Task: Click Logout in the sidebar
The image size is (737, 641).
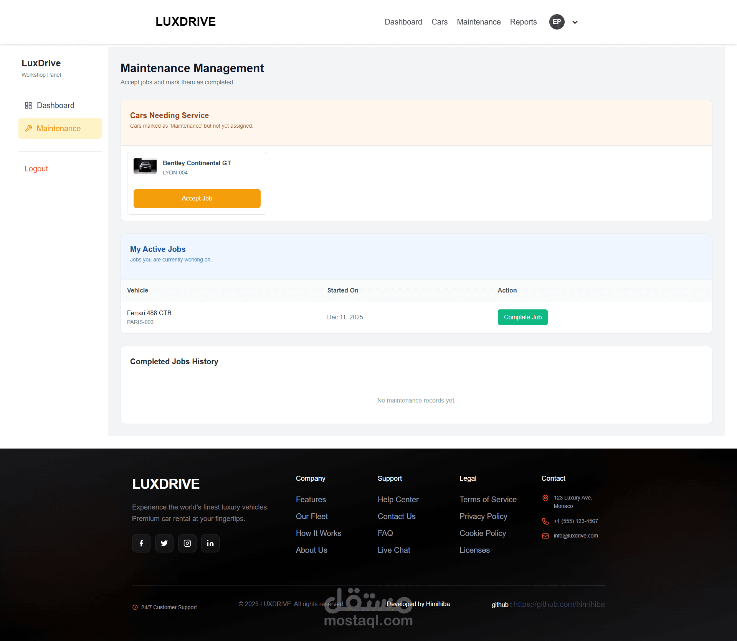Action: [36, 169]
